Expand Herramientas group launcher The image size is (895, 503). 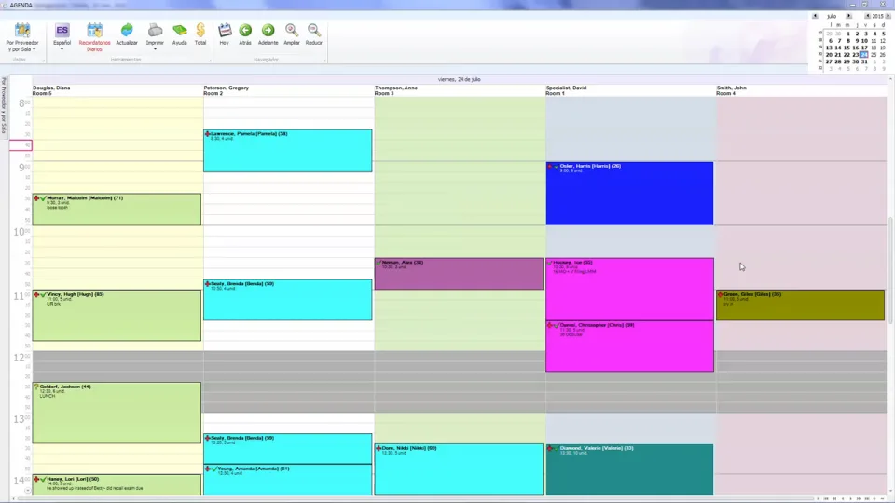[x=210, y=61]
